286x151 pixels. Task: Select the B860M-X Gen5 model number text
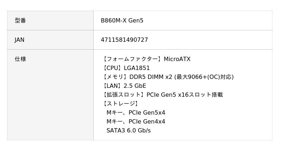click(122, 21)
